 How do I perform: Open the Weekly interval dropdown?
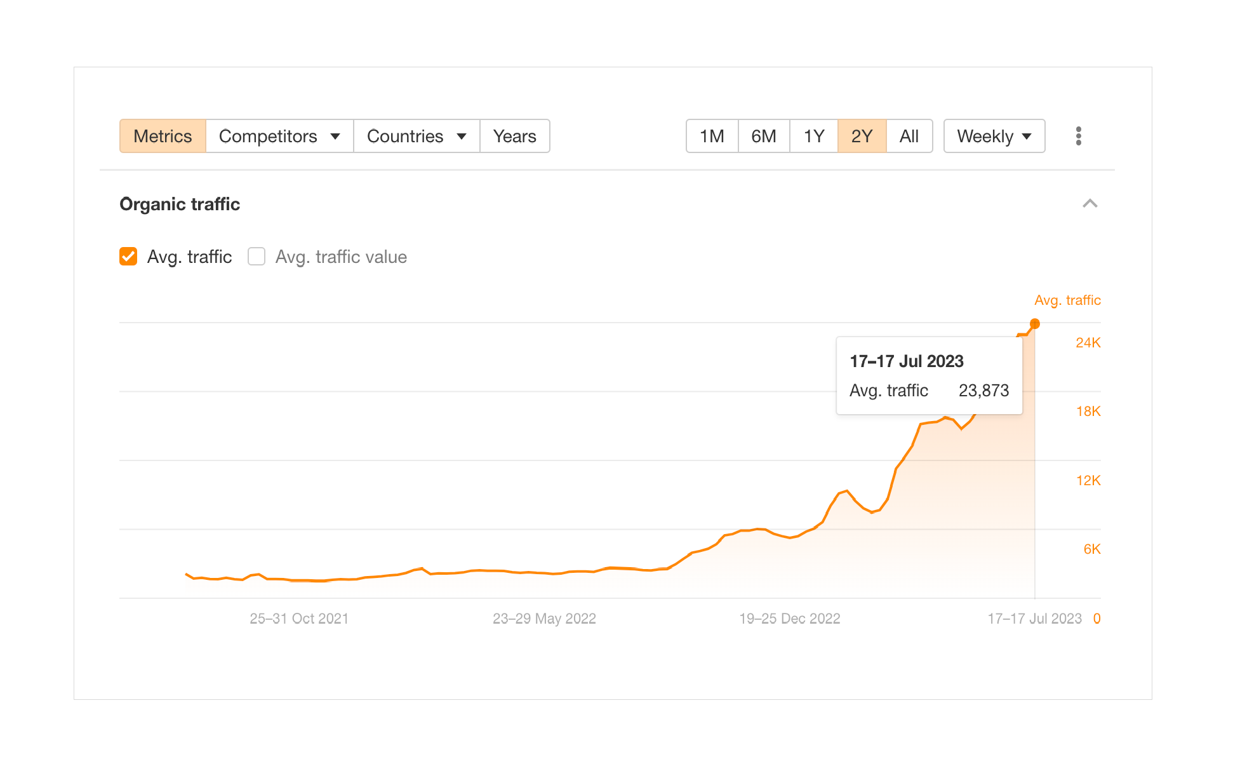[994, 136]
